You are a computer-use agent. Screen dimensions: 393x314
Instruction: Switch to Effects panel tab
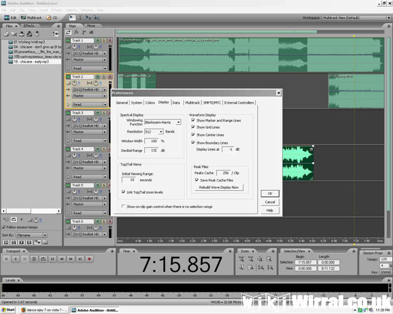click(x=29, y=26)
